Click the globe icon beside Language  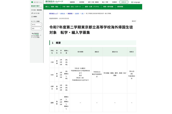tap(132, 2)
